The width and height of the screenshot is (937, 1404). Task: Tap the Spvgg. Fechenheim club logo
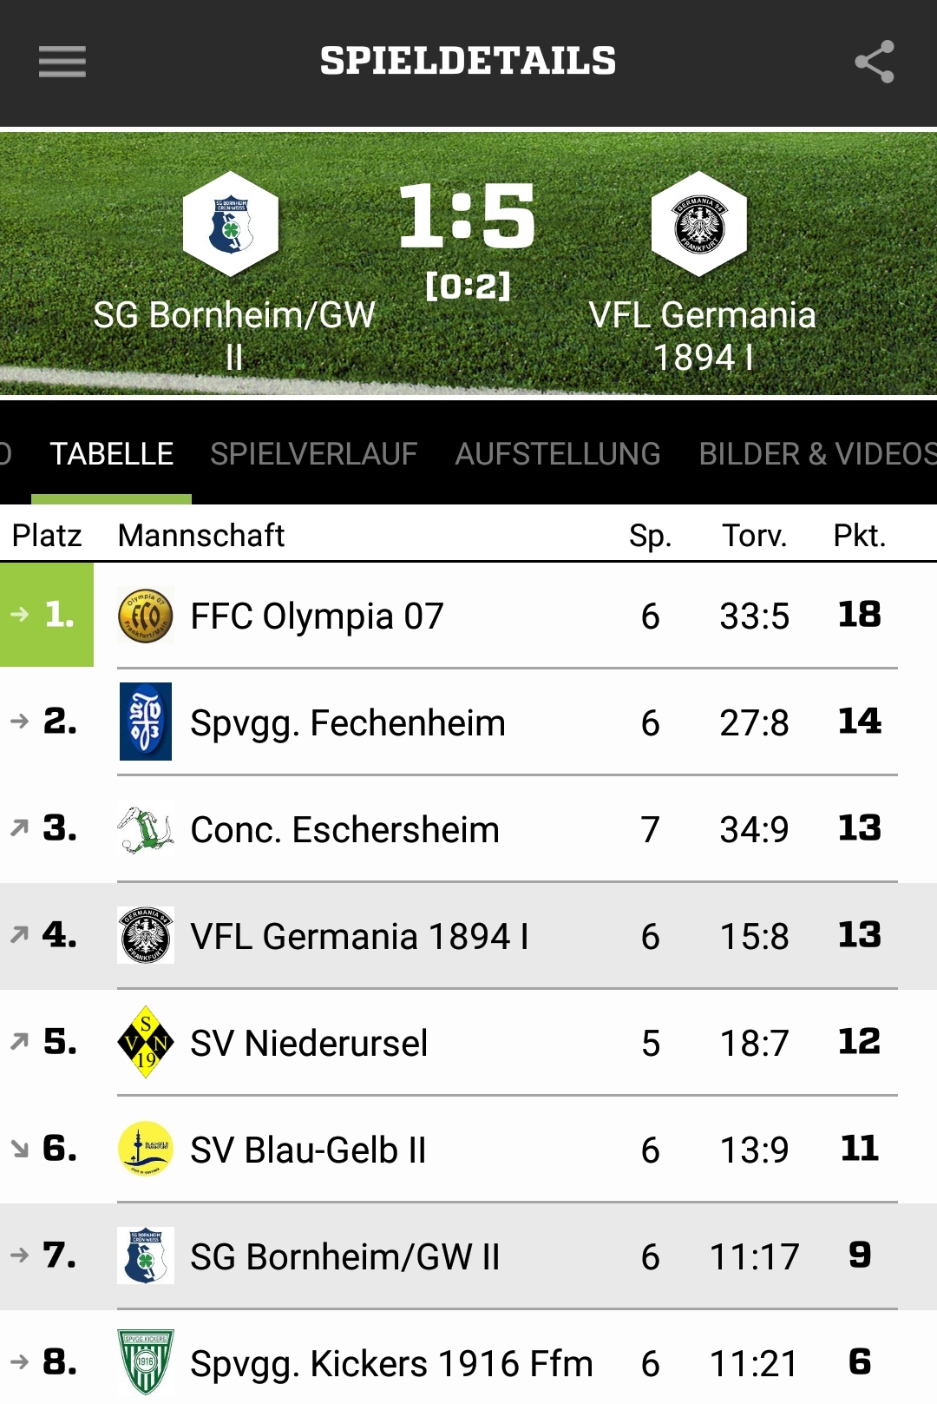tap(146, 722)
